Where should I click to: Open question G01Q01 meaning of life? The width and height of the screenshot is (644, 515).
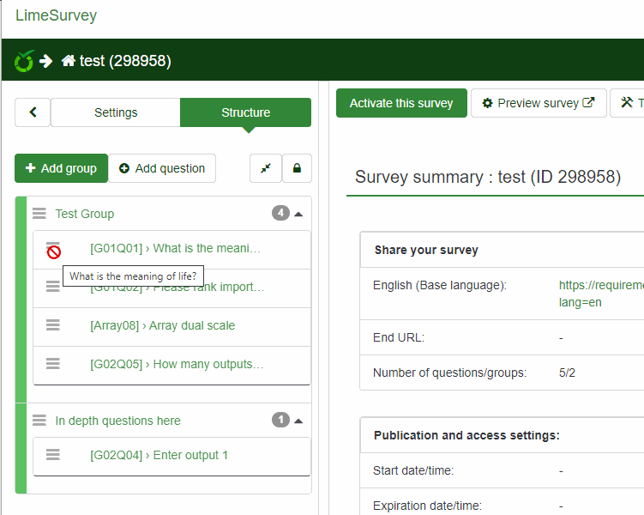click(x=175, y=248)
